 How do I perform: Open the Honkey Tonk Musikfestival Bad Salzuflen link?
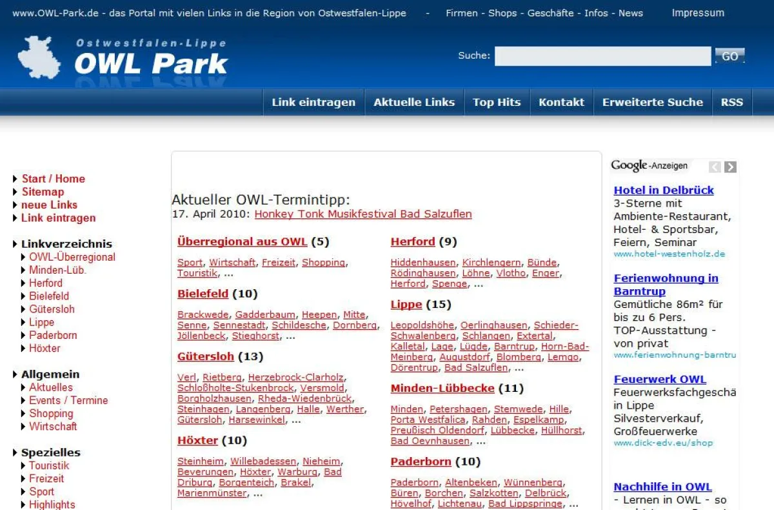click(x=363, y=214)
